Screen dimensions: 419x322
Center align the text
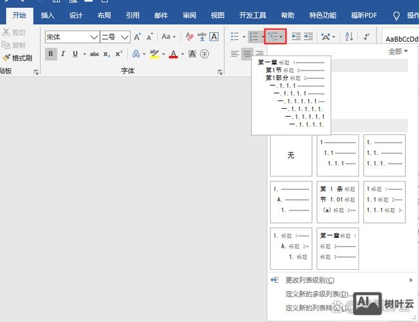247,53
